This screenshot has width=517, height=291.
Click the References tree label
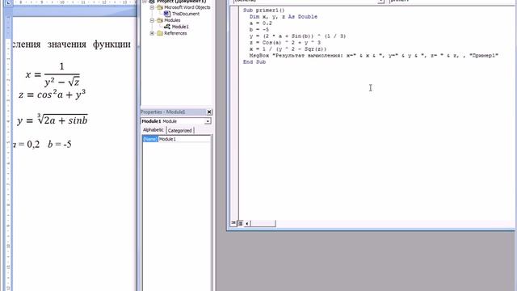[x=175, y=33]
